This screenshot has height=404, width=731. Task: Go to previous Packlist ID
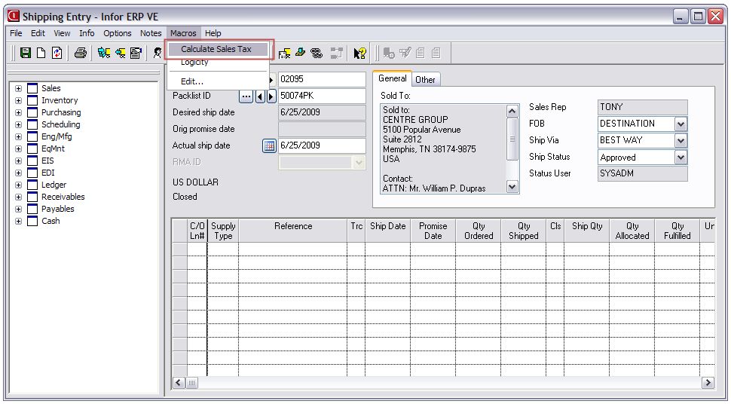pyautogui.click(x=260, y=96)
